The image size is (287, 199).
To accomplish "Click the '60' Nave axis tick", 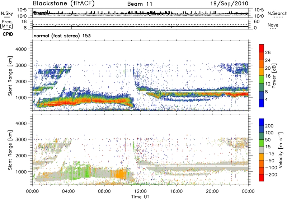I will [x=257, y=22].
